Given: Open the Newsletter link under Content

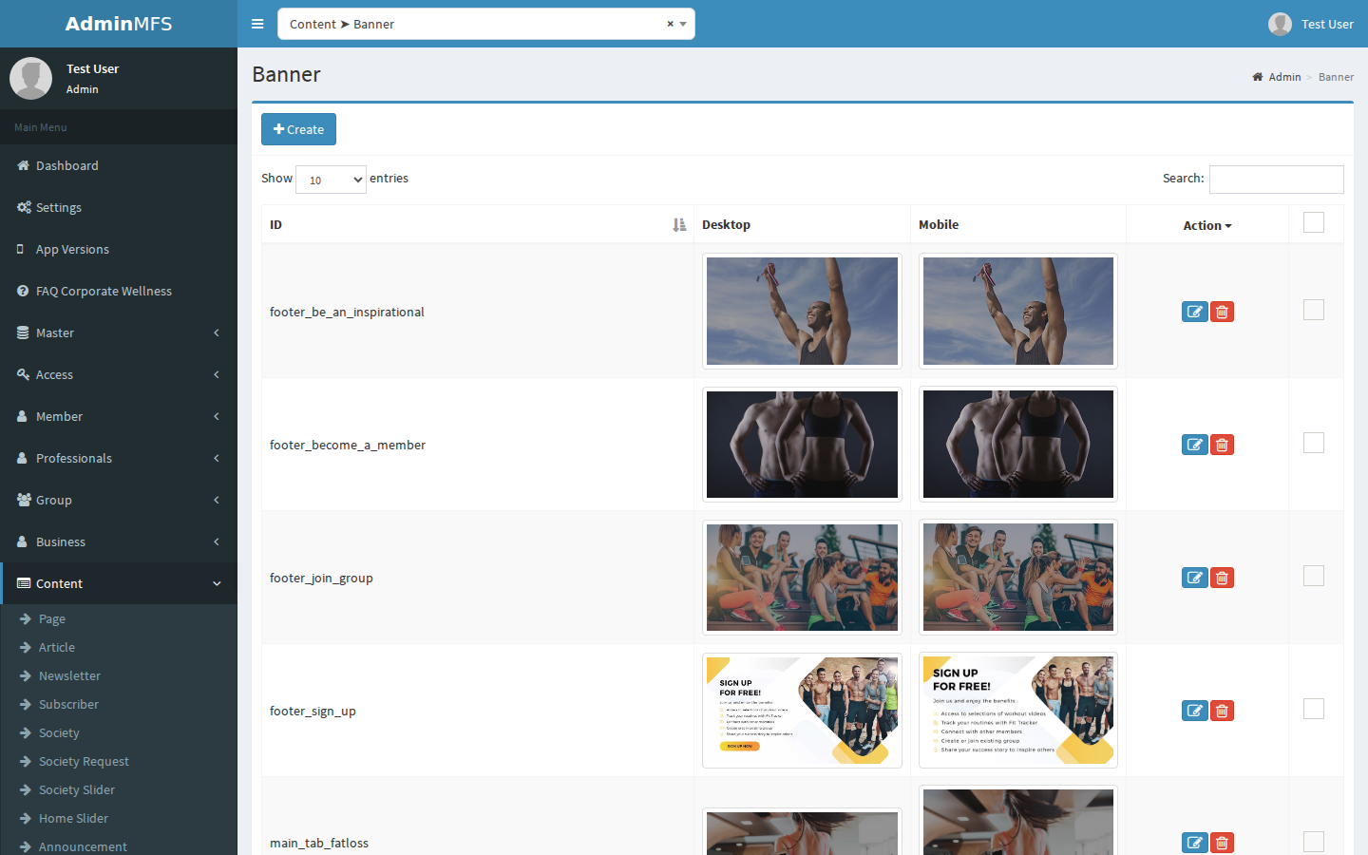Looking at the screenshot, I should point(69,675).
